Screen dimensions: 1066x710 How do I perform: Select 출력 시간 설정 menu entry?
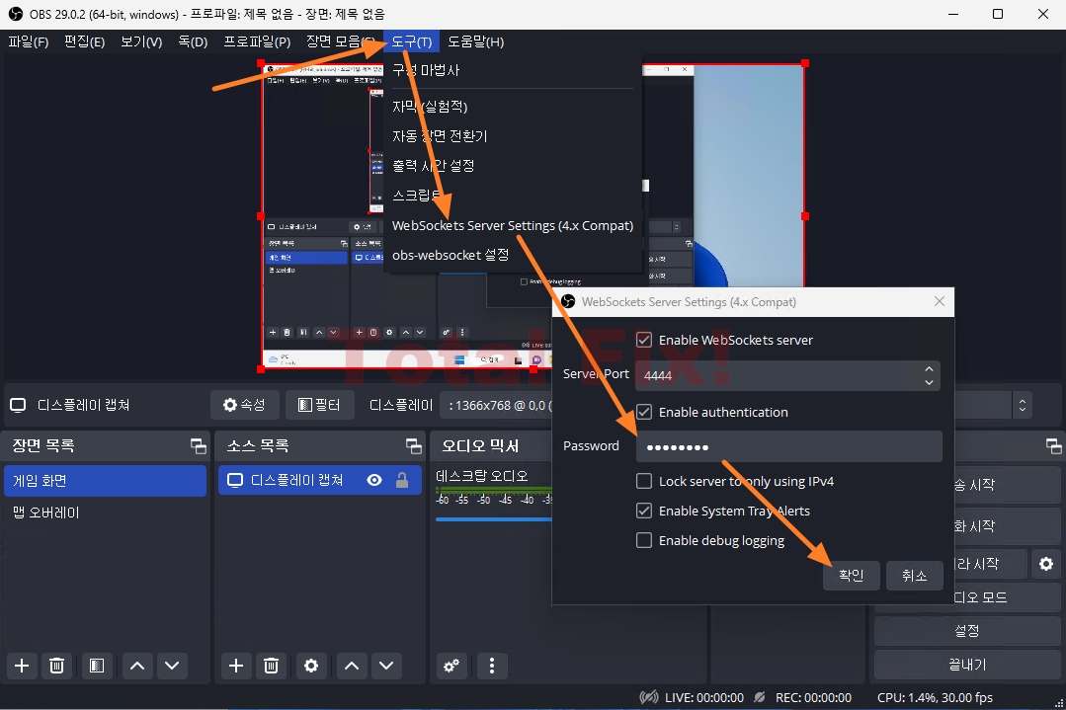coord(513,166)
